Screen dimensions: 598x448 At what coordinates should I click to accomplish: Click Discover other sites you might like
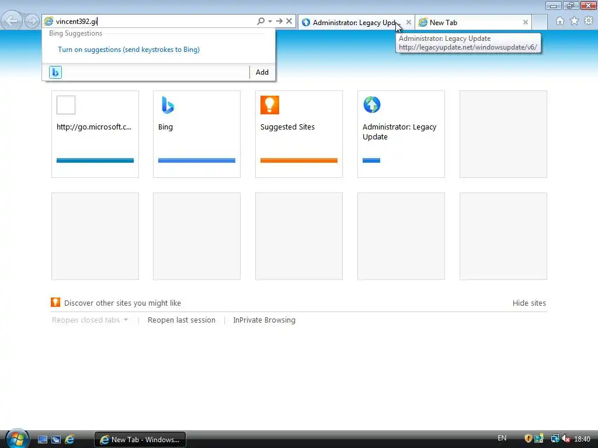(x=123, y=303)
